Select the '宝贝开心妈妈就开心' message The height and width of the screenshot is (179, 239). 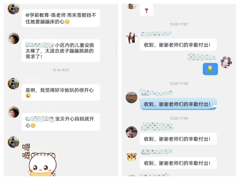pyautogui.click(x=61, y=122)
